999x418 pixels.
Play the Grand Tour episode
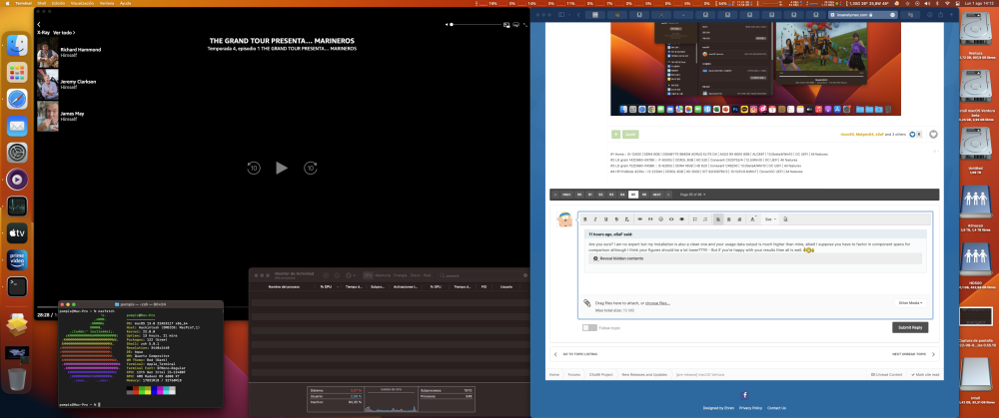click(282, 168)
